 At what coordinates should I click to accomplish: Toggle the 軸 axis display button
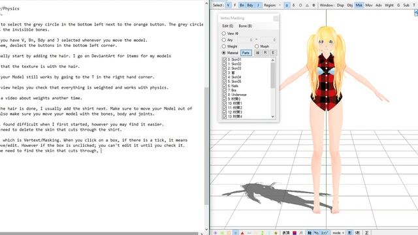coord(309,233)
